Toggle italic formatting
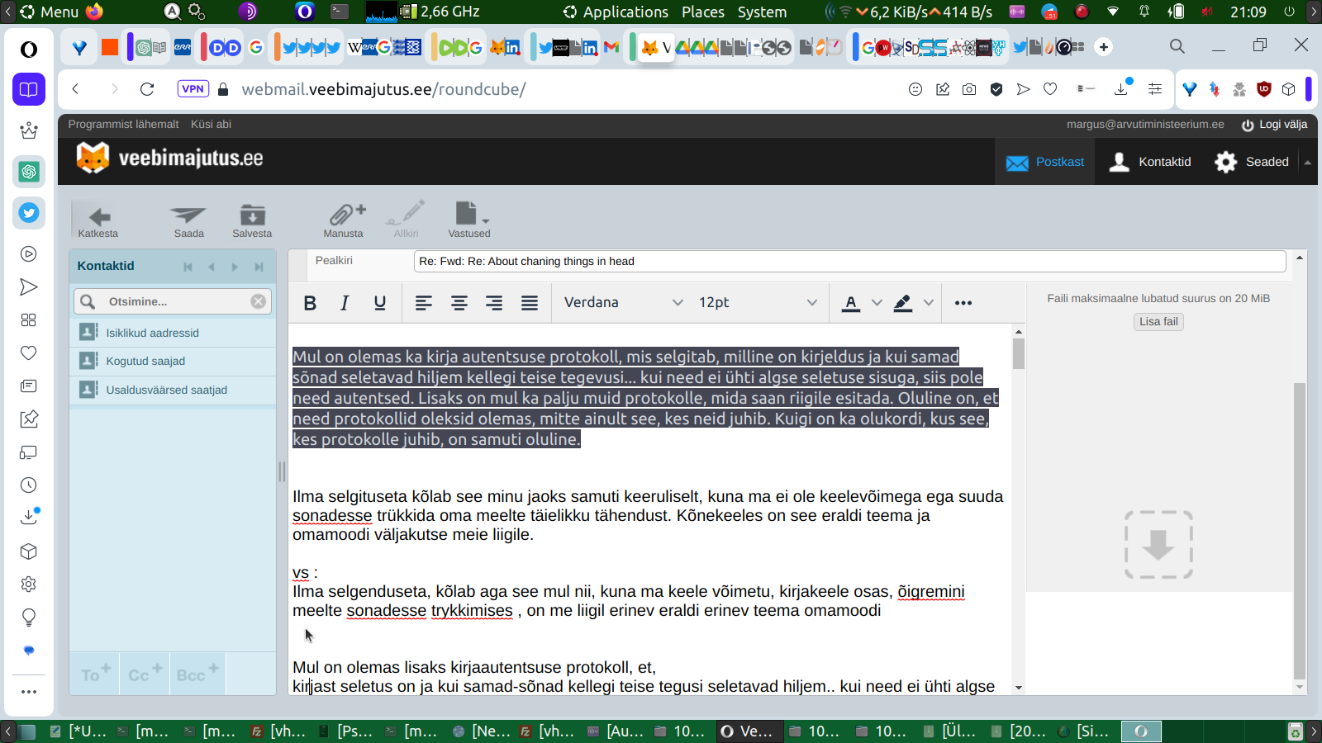This screenshot has width=1322, height=743. tap(345, 303)
